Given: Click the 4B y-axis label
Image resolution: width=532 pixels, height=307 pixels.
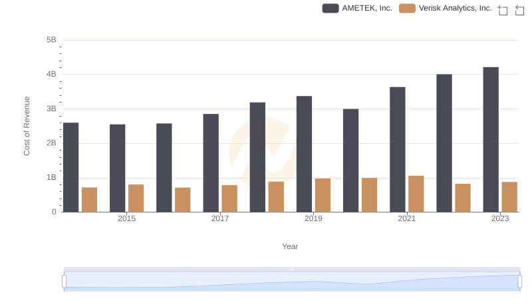Looking at the screenshot, I should 51,74.
